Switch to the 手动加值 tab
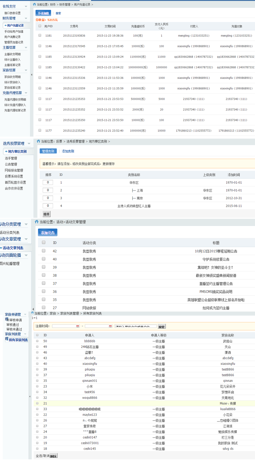 click(43, 13)
